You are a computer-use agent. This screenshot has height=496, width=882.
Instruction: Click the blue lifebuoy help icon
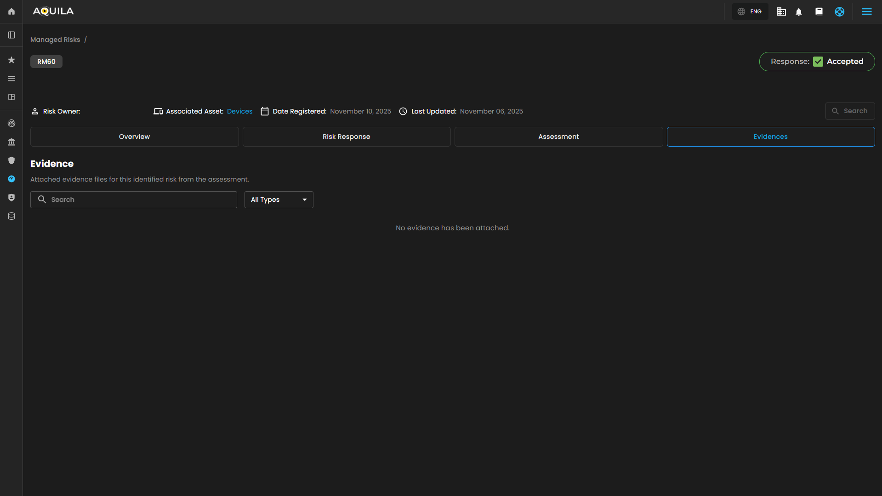(839, 12)
